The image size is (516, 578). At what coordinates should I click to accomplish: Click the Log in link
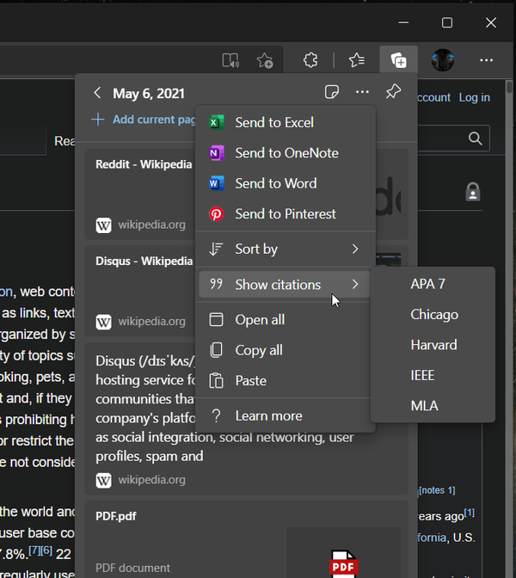(x=474, y=97)
